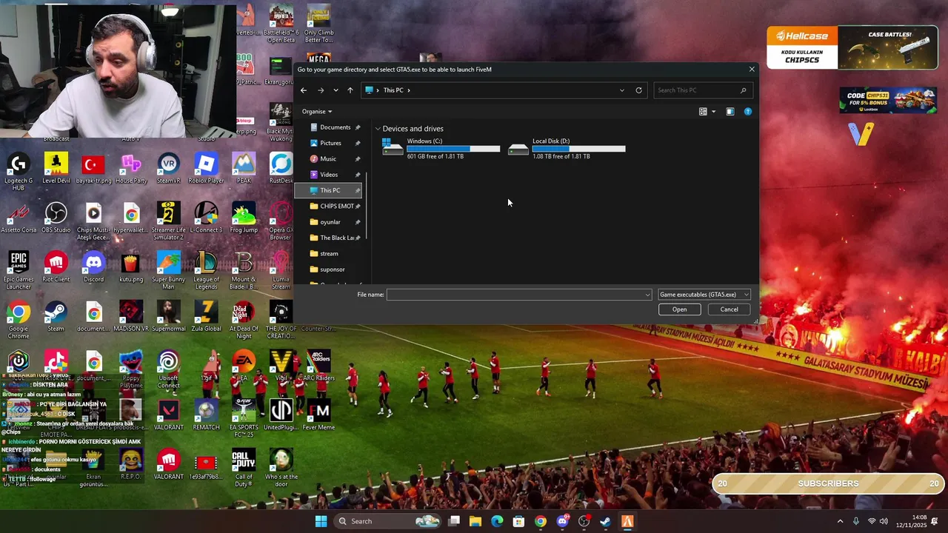
Task: Open the Game executables file type dropdown
Action: (x=704, y=295)
